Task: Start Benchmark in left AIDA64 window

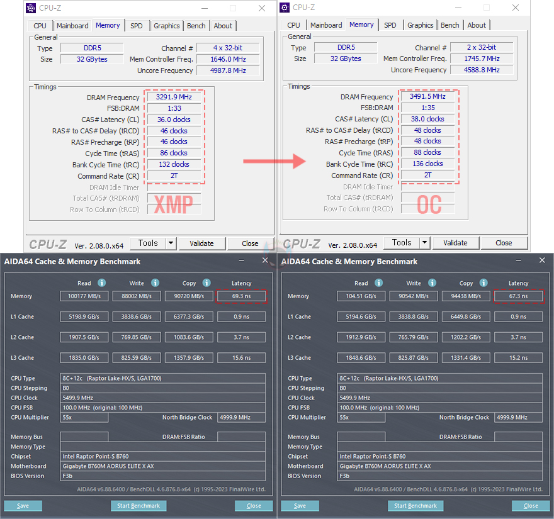Action: click(x=138, y=506)
